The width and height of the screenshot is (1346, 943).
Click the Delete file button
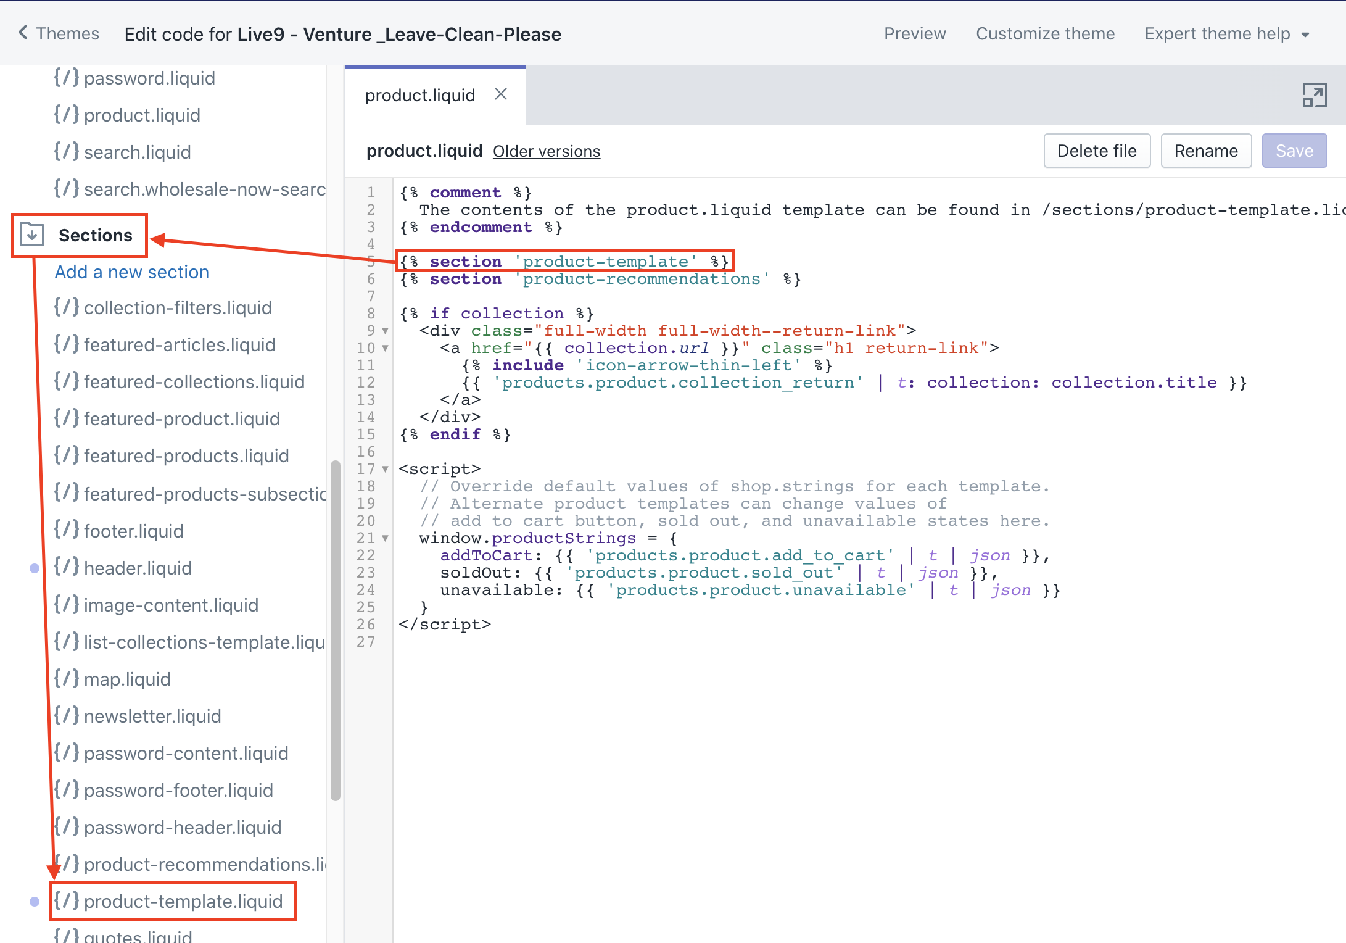tap(1097, 151)
